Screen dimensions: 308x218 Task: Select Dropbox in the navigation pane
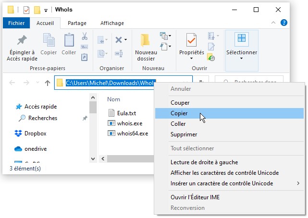pos(36,133)
